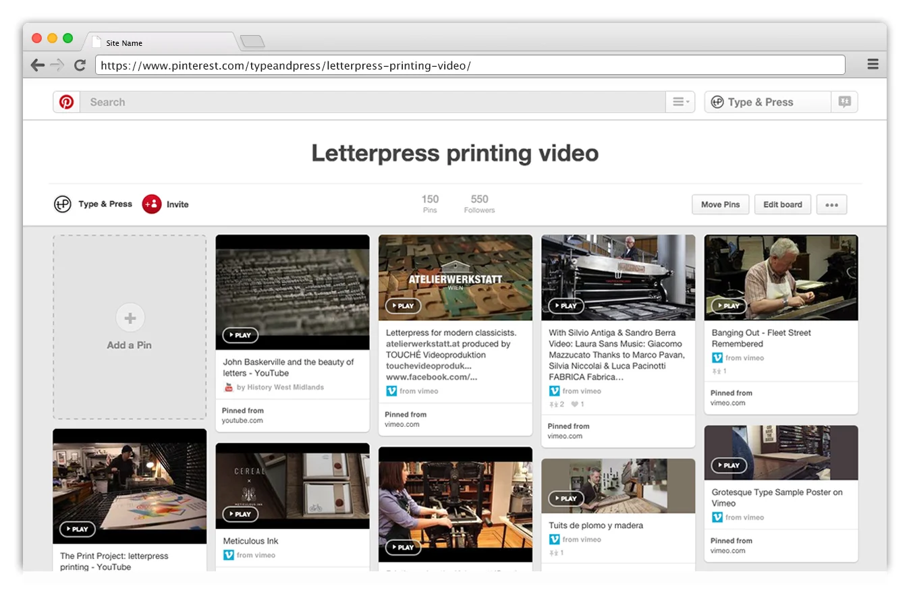This screenshot has height=607, width=911.
Task: Play the Print Project letterpress video
Action: [77, 529]
